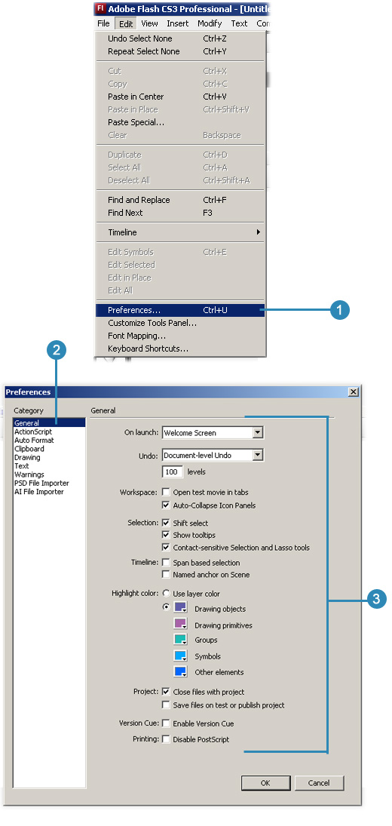Choose Preferences... in Edit menu

[x=180, y=310]
